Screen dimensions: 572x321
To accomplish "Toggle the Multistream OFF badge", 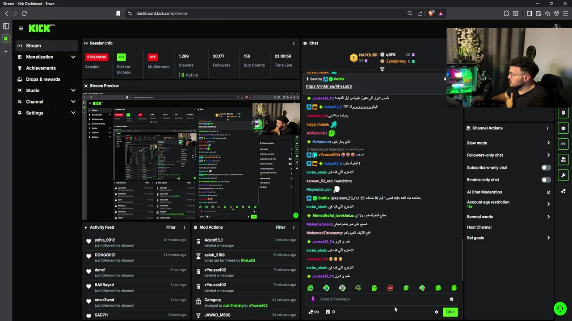I will pyautogui.click(x=153, y=57).
